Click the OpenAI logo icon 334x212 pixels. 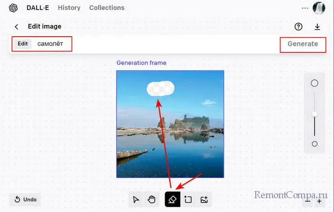click(13, 8)
